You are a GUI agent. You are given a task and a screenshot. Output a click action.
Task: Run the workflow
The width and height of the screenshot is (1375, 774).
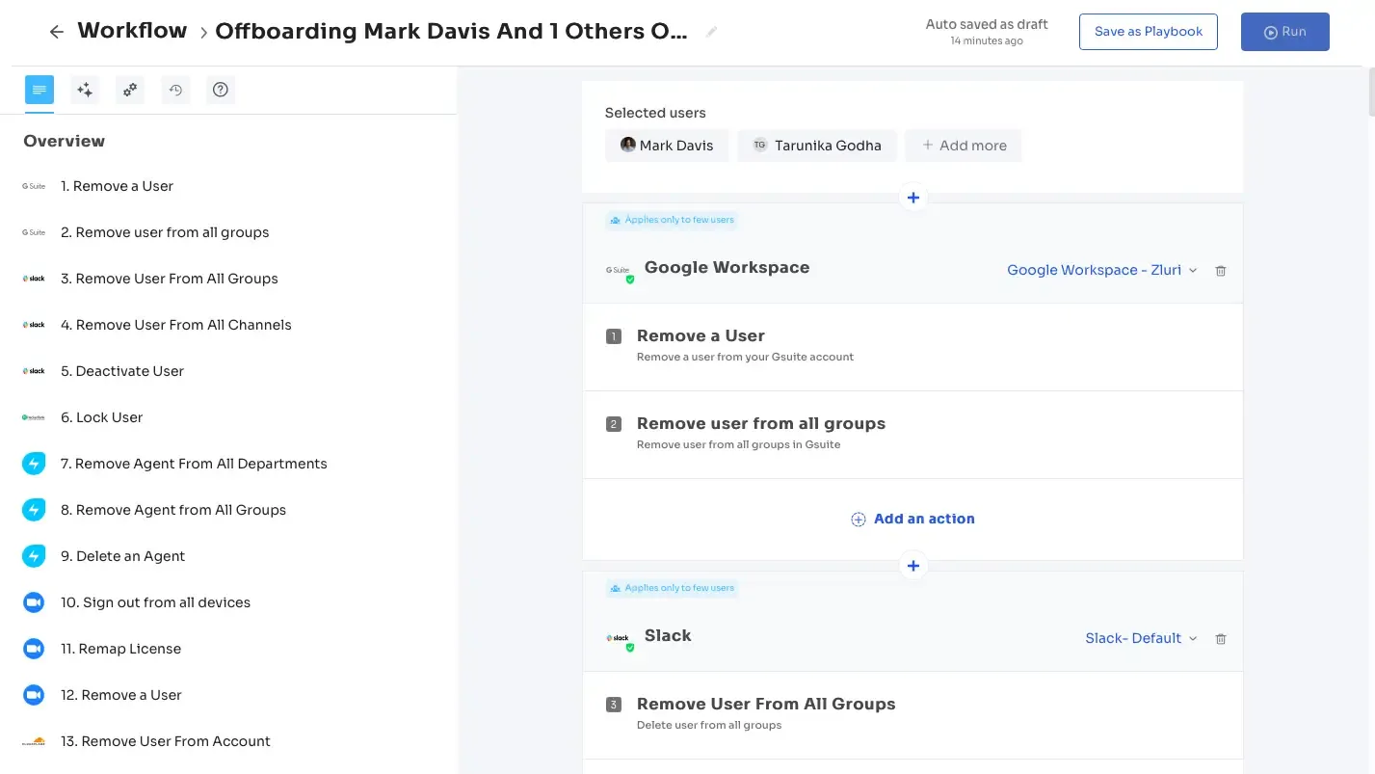[x=1285, y=32]
